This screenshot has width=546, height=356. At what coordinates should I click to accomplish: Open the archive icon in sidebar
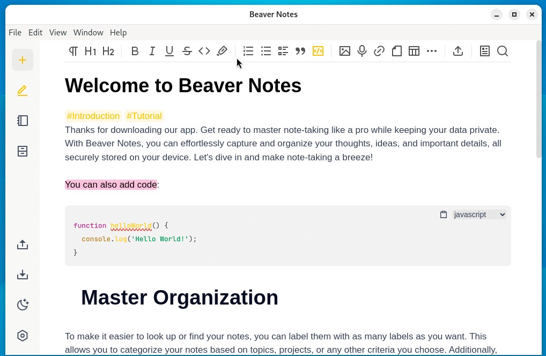(x=23, y=151)
